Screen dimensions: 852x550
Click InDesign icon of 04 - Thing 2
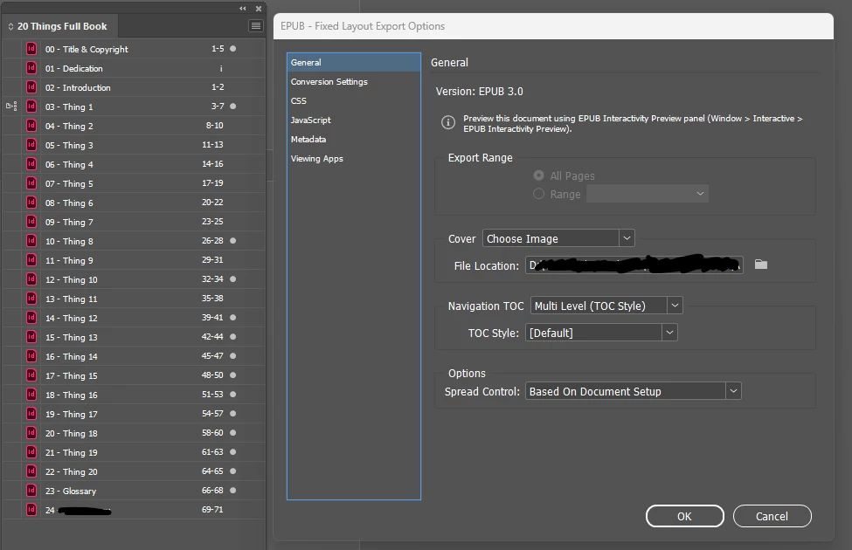click(x=31, y=126)
